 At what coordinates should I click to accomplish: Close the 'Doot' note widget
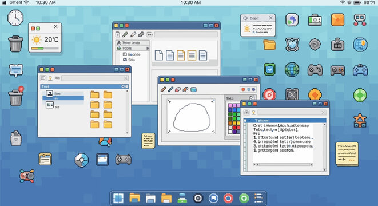[270, 18]
